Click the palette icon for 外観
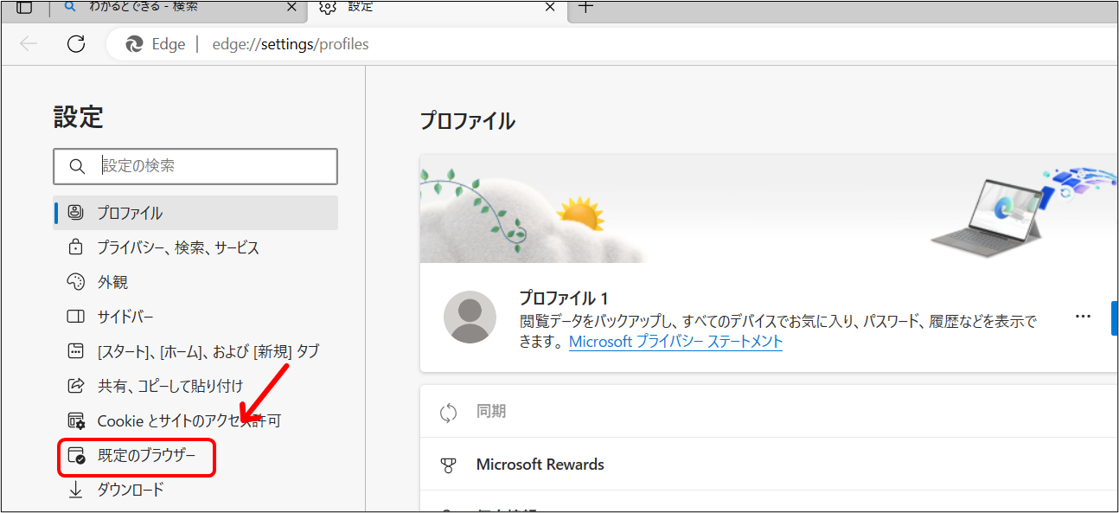The height and width of the screenshot is (513, 1119). click(x=76, y=282)
